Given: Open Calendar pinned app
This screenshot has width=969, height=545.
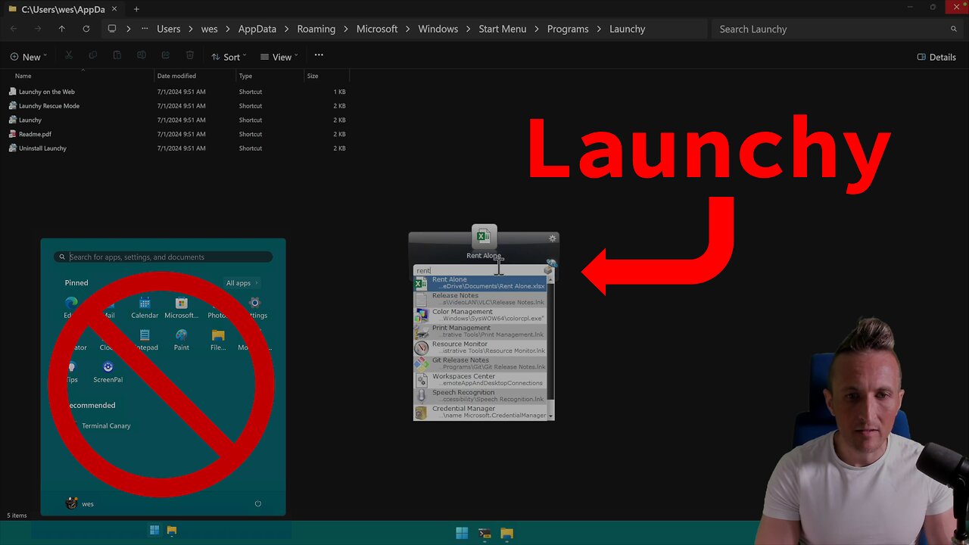Looking at the screenshot, I should point(145,307).
